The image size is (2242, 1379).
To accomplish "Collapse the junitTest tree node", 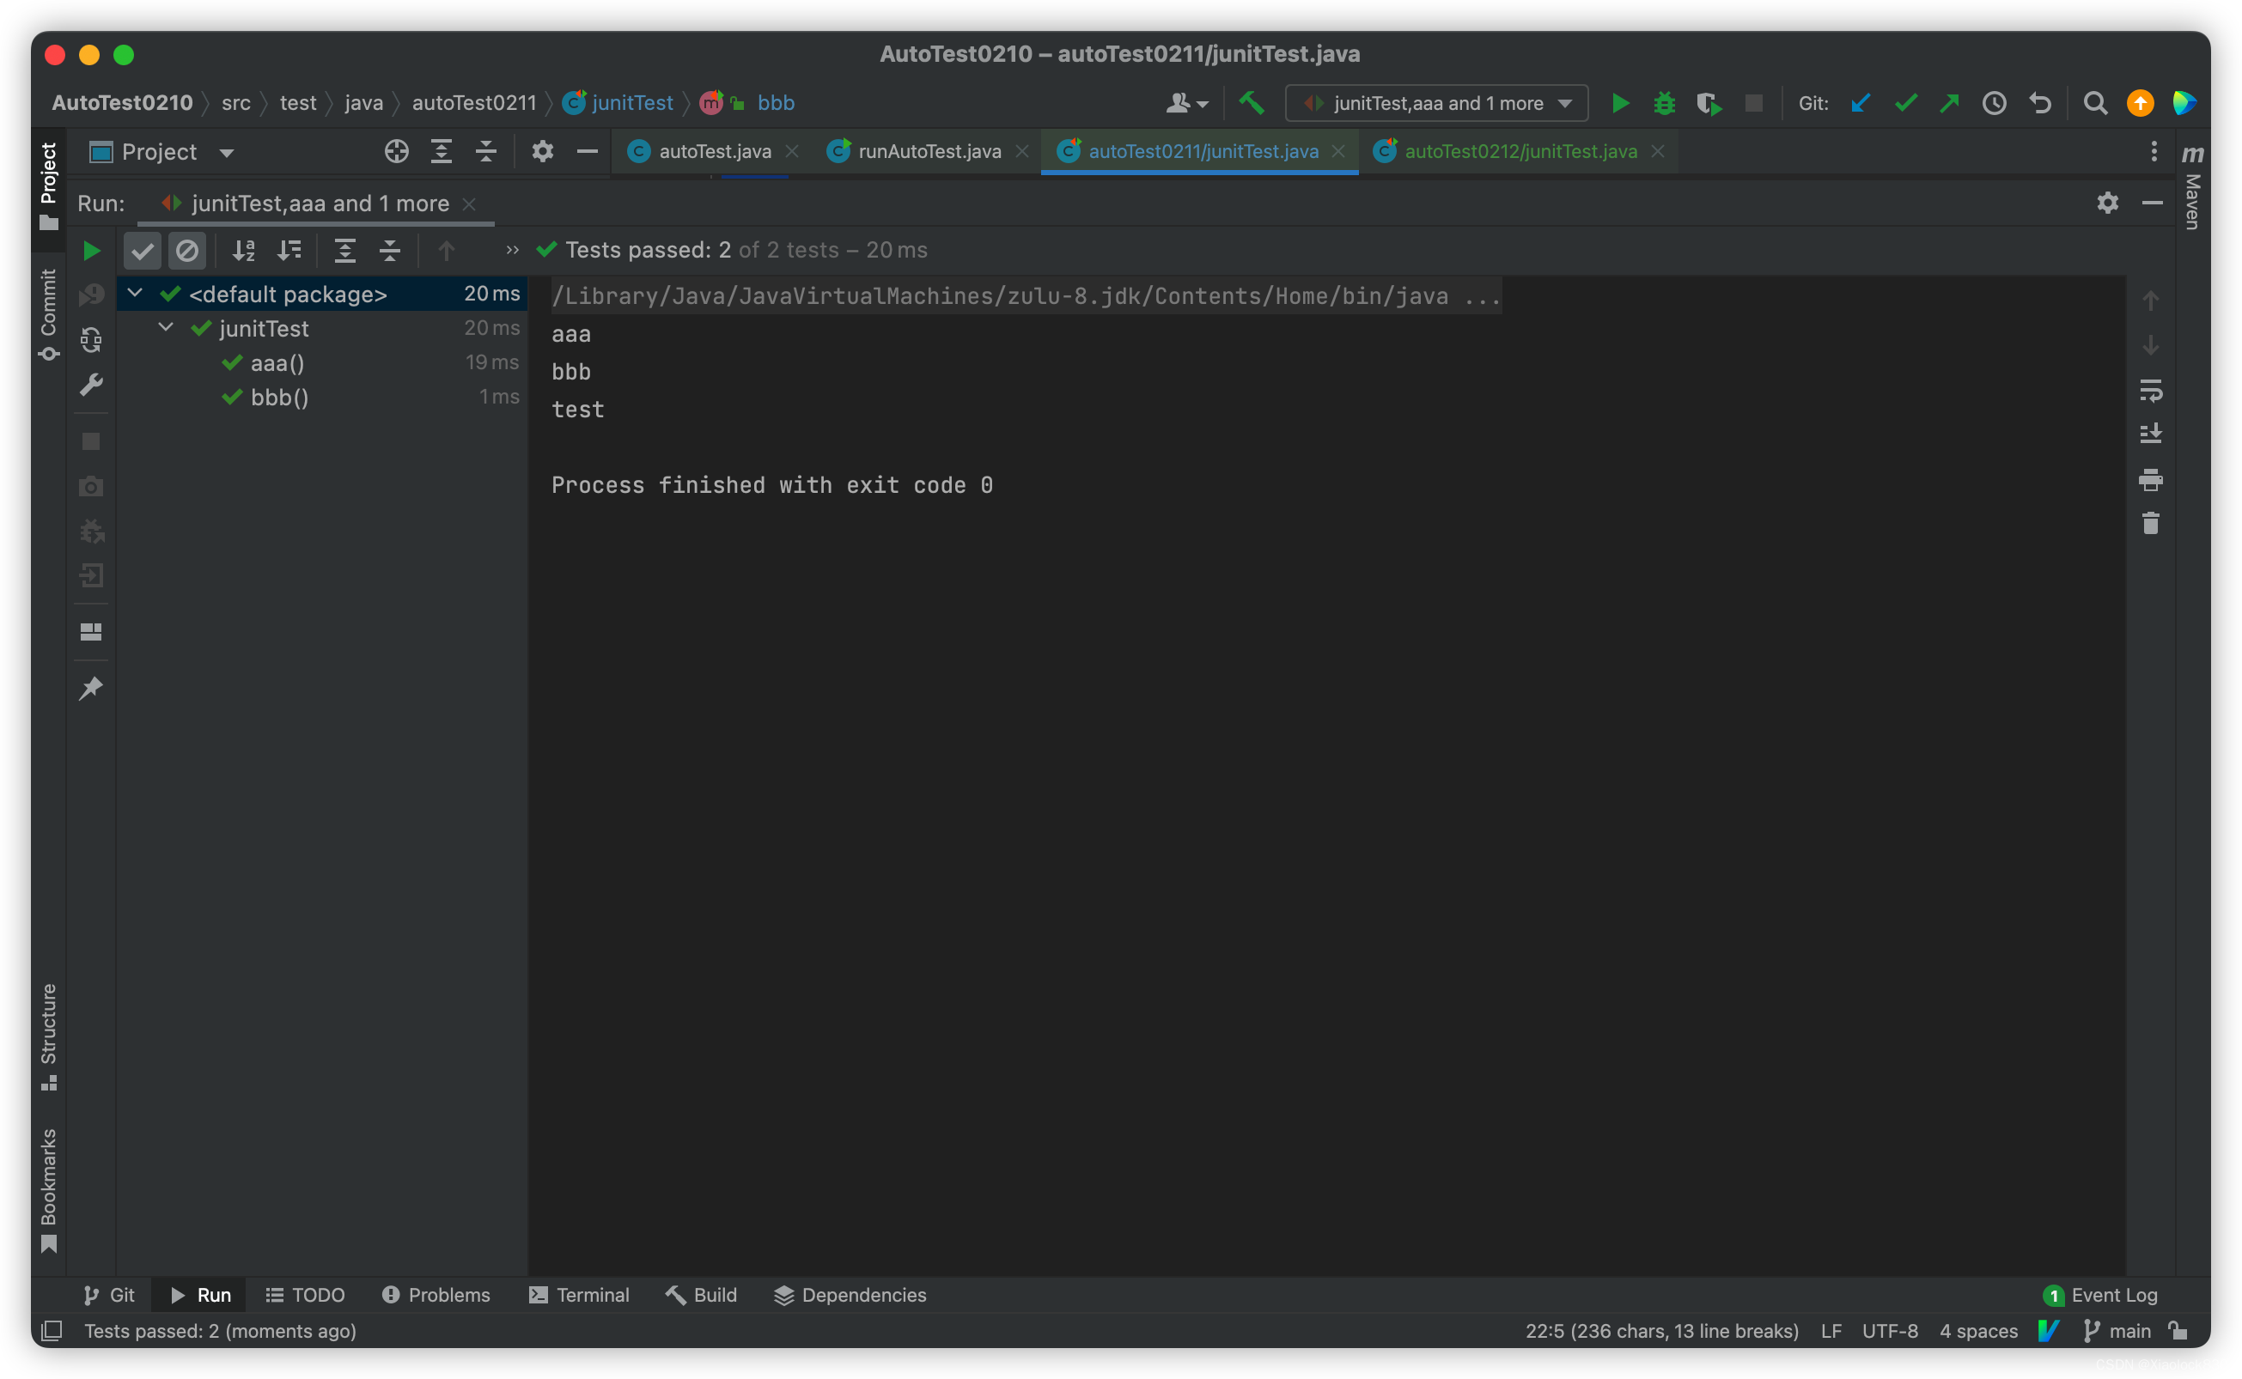I will pos(166,327).
